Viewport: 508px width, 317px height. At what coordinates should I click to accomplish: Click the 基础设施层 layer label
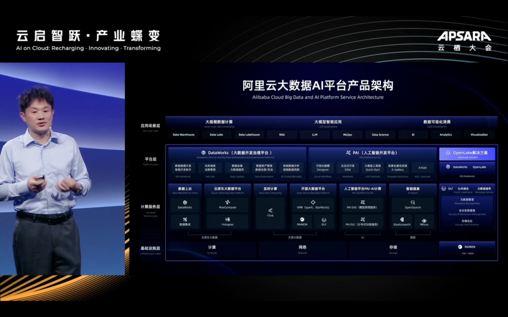151,248
